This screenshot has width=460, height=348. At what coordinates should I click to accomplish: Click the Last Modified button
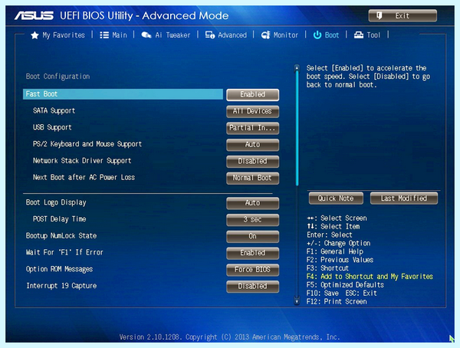click(404, 199)
